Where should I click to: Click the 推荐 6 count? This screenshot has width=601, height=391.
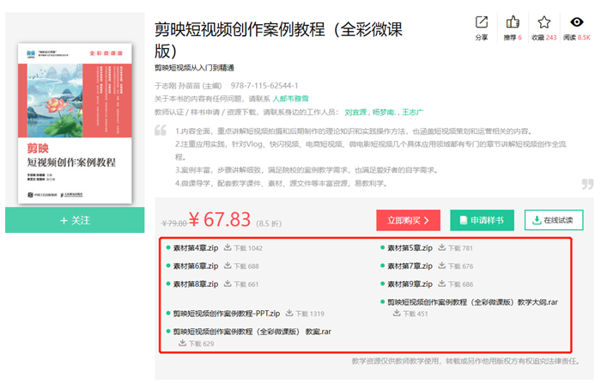(x=513, y=37)
